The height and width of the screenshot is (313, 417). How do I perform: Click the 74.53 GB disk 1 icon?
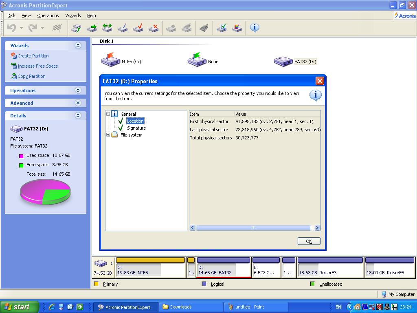coord(101,264)
